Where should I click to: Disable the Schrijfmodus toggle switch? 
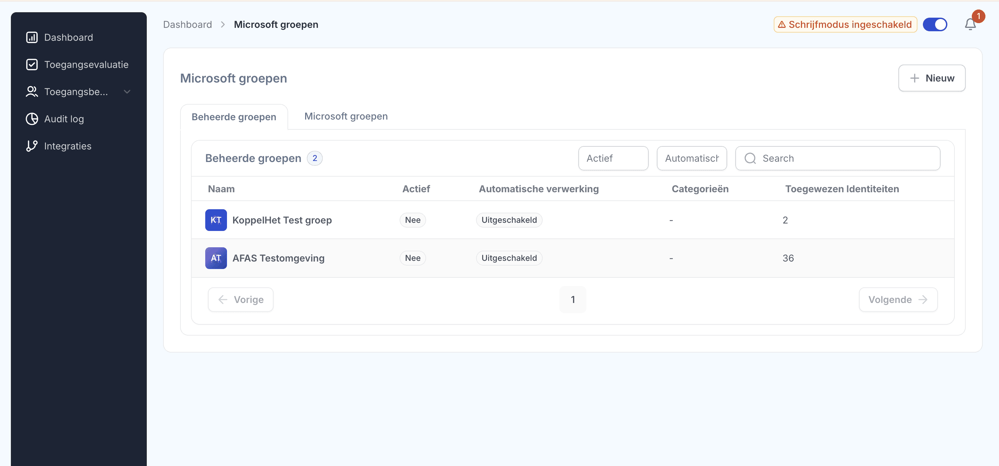pyautogui.click(x=935, y=25)
